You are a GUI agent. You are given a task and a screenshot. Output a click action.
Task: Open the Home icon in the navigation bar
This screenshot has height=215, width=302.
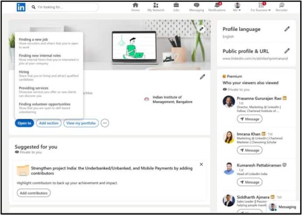tap(135, 5)
